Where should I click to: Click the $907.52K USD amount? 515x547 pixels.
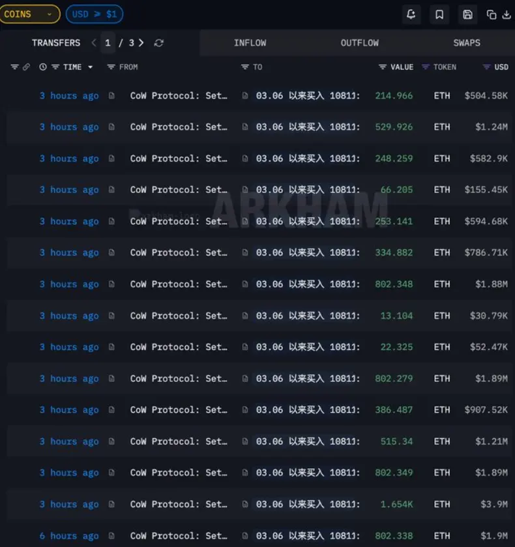(x=486, y=409)
